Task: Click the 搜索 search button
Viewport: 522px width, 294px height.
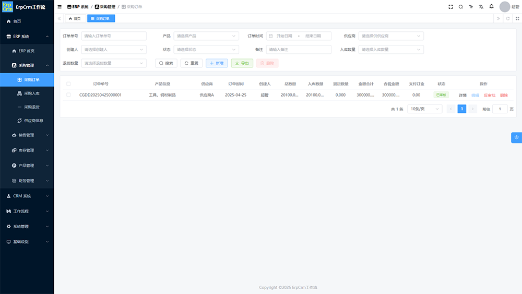Action: point(166,63)
